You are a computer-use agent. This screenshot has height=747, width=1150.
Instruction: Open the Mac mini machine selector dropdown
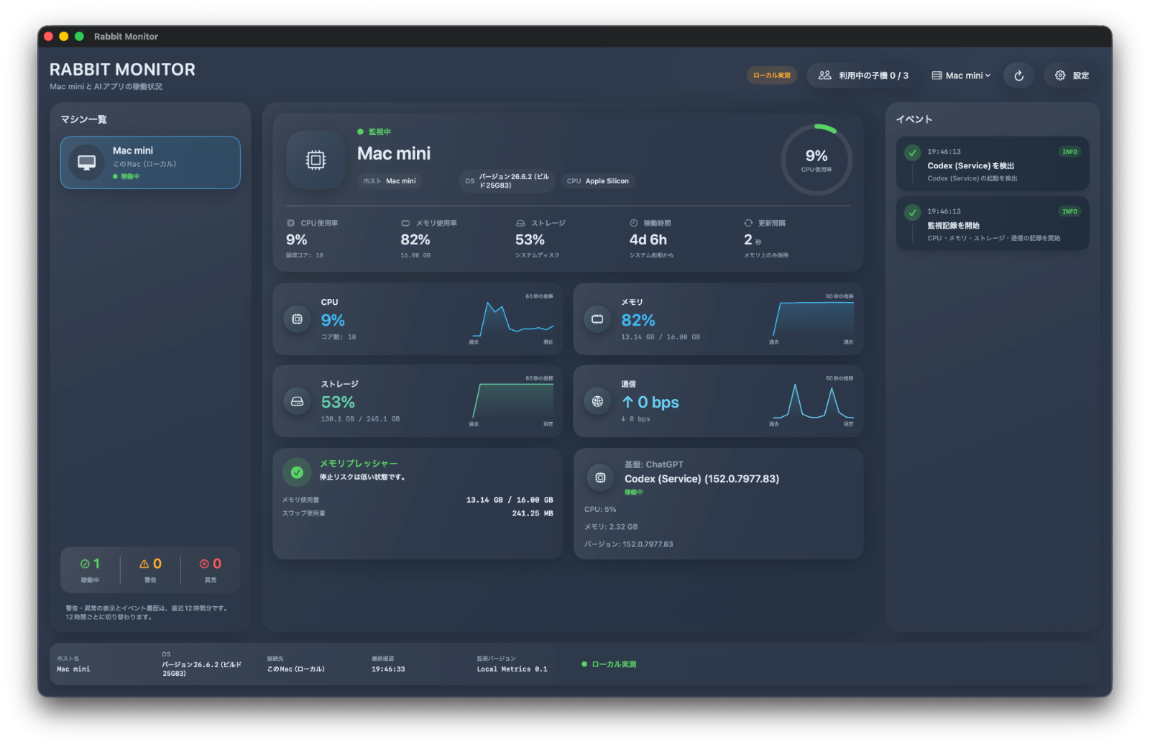pos(961,75)
